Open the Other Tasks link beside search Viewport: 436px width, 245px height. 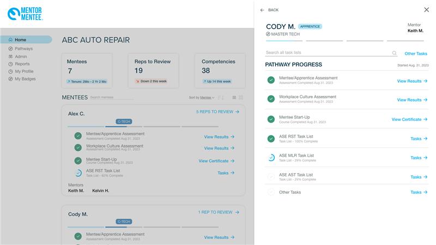click(416, 53)
